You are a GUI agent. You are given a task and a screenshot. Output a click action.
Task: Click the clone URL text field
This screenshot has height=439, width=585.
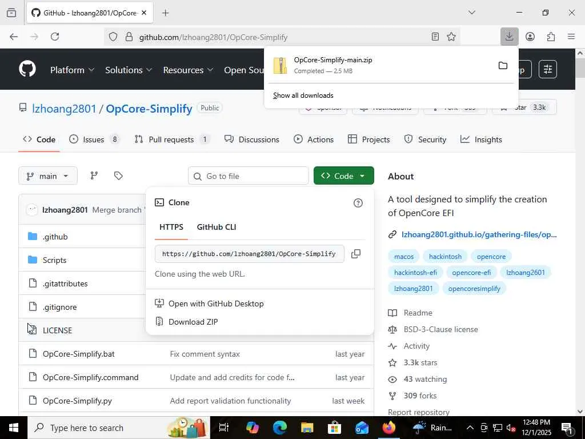pyautogui.click(x=249, y=254)
